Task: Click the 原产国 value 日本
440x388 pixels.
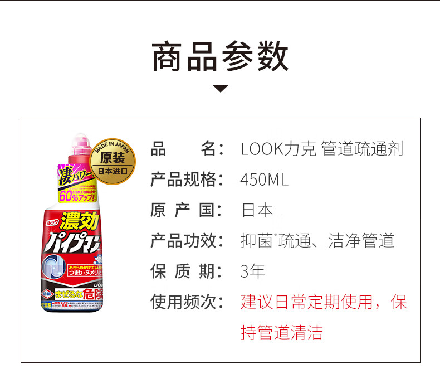Action: pyautogui.click(x=257, y=210)
